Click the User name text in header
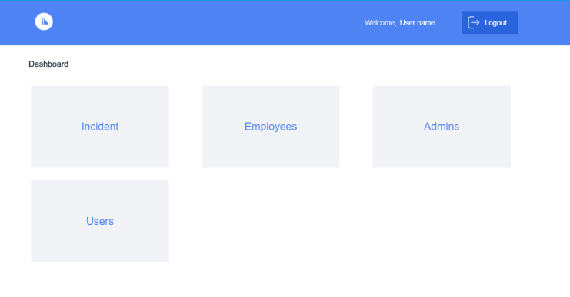This screenshot has height=297, width=570. (x=418, y=23)
